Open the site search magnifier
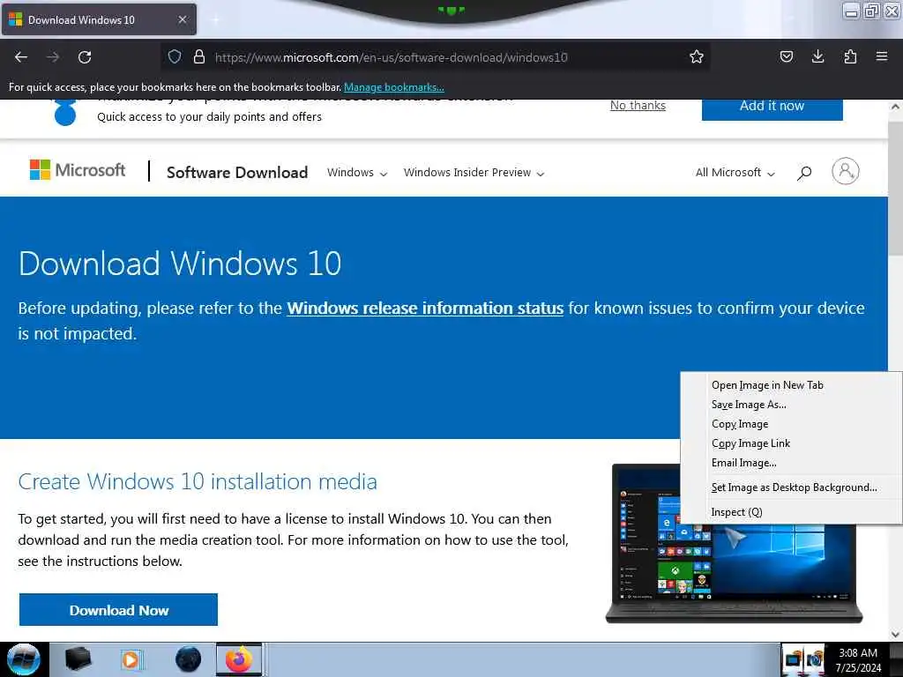903x677 pixels. pos(804,172)
